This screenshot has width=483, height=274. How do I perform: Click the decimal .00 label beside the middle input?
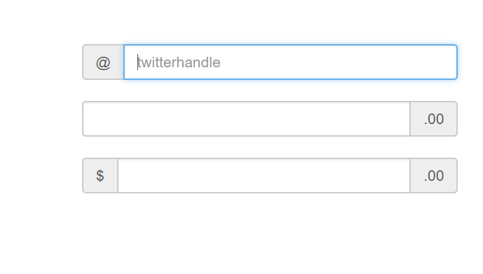(434, 119)
